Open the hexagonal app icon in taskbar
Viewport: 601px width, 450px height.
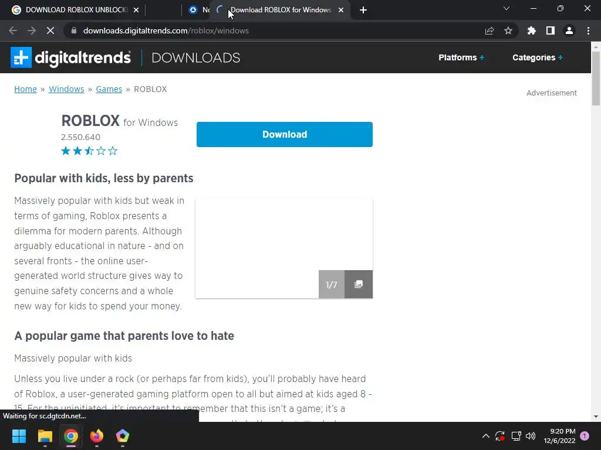click(x=122, y=436)
